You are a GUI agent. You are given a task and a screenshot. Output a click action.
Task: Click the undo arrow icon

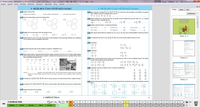coord(52,102)
